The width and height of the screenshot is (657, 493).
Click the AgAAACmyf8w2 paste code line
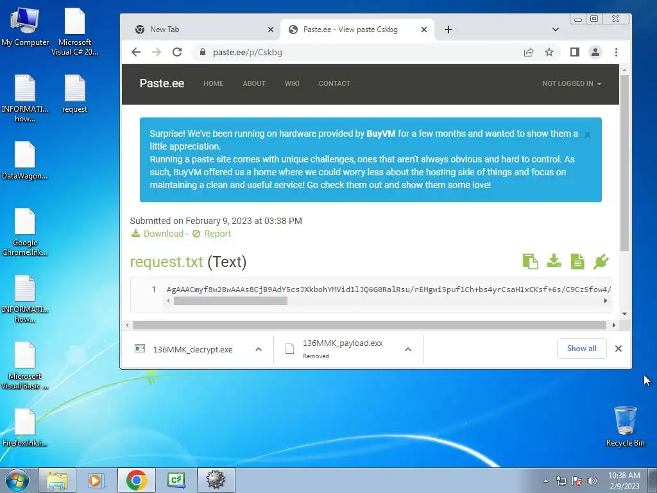[x=388, y=290]
